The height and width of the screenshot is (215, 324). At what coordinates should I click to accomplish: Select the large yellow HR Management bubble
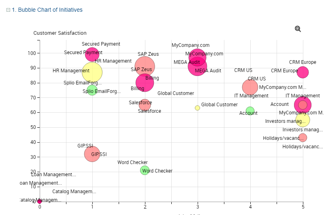(92, 73)
